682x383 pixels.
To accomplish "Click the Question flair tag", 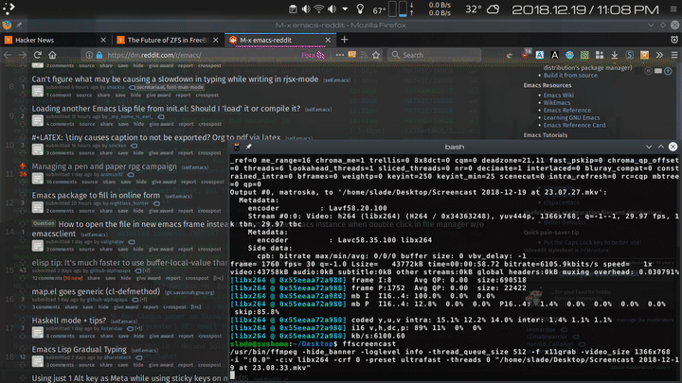I will [x=44, y=223].
